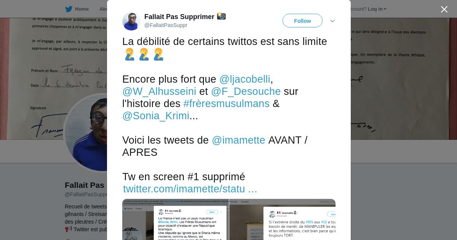Open the @Sonia_Krimi mention

(x=156, y=116)
